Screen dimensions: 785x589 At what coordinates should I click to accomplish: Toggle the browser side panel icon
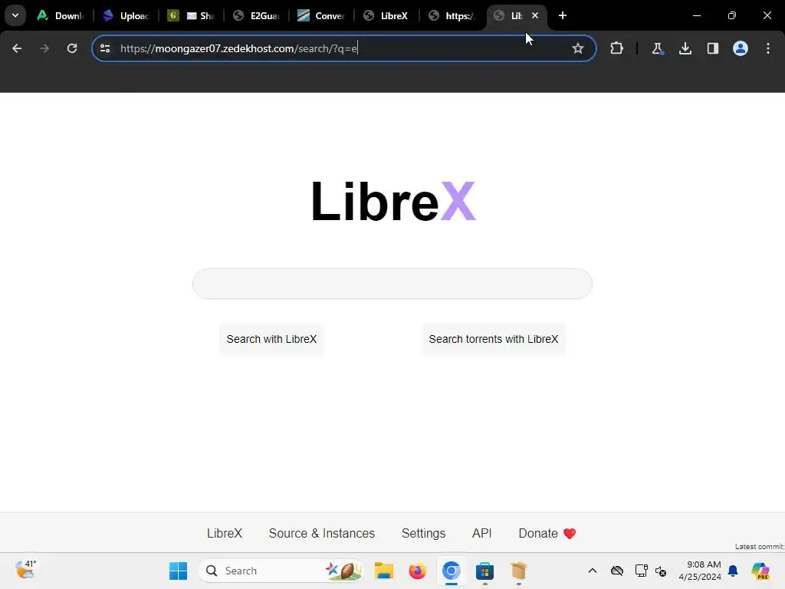pos(712,48)
